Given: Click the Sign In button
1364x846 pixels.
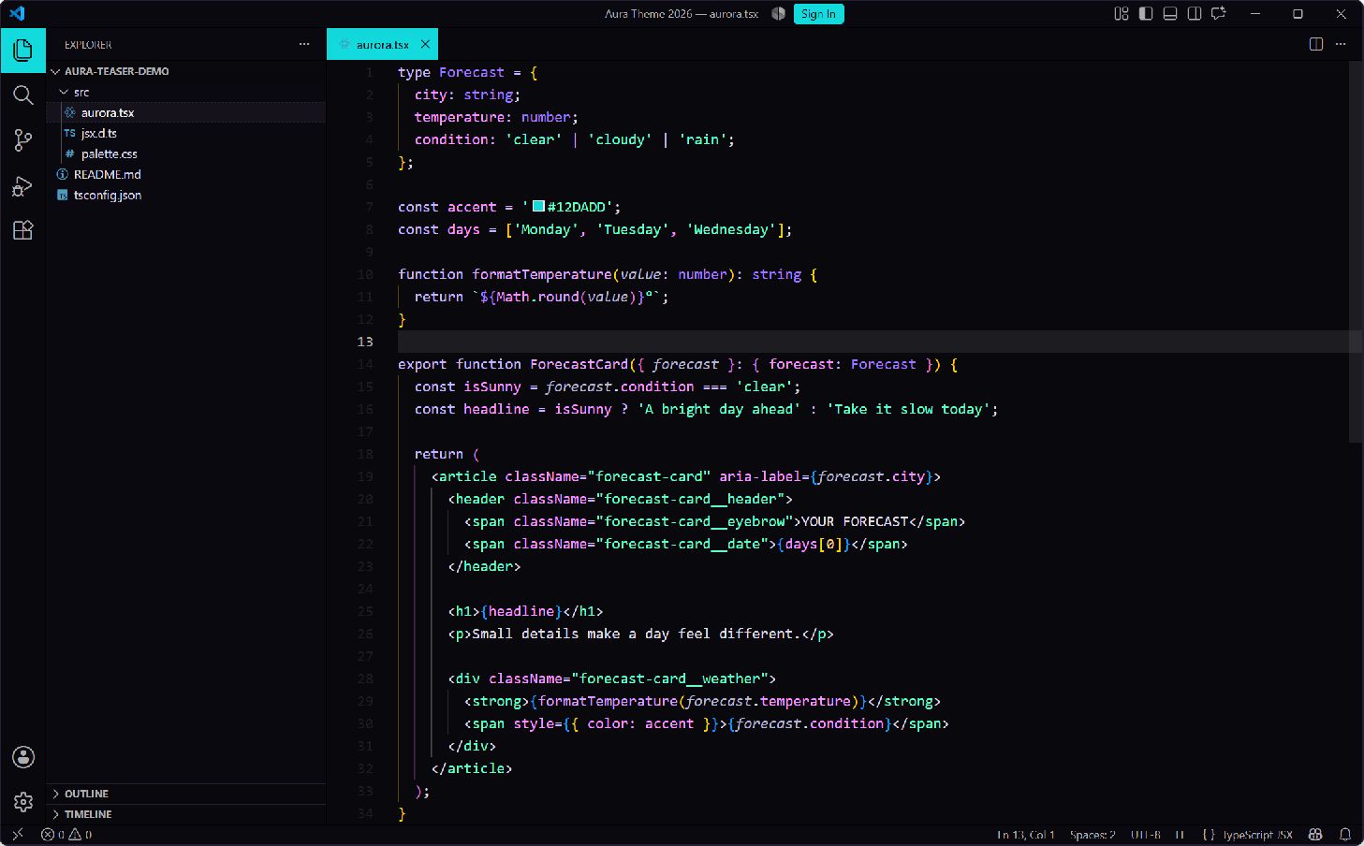Looking at the screenshot, I should click(818, 14).
